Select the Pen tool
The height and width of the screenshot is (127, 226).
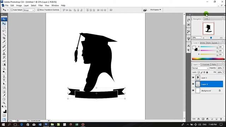(x=4, y=77)
